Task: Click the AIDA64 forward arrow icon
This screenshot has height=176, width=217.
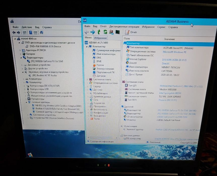Action: point(92,32)
